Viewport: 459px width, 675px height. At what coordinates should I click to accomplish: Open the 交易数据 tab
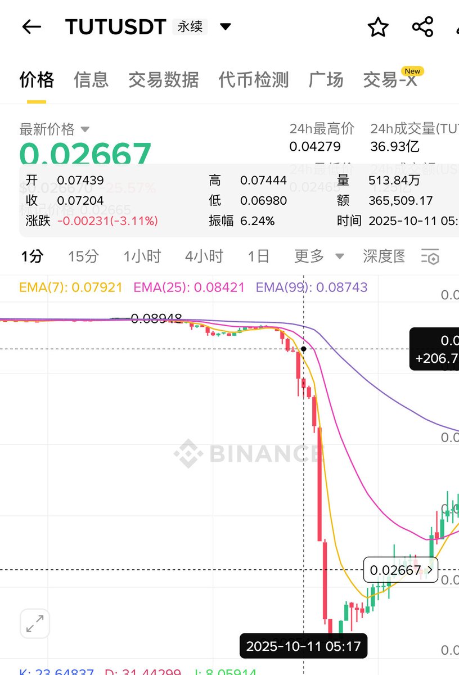tap(163, 80)
